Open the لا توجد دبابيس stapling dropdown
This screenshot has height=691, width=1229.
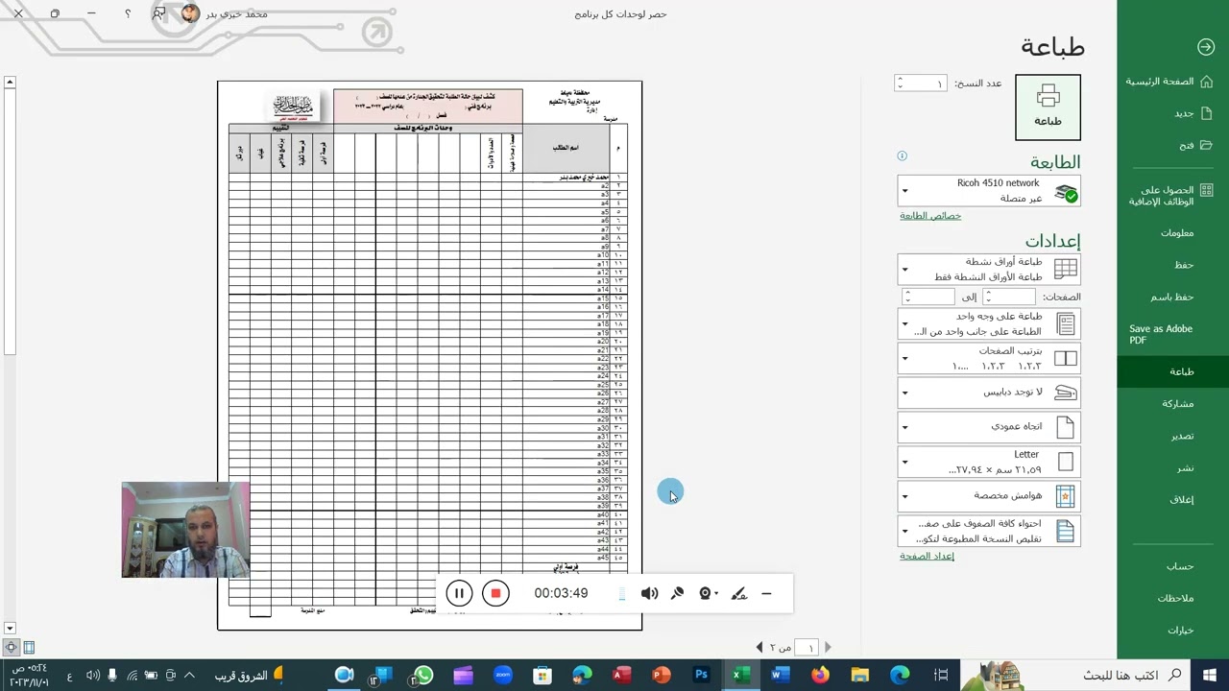(x=989, y=393)
